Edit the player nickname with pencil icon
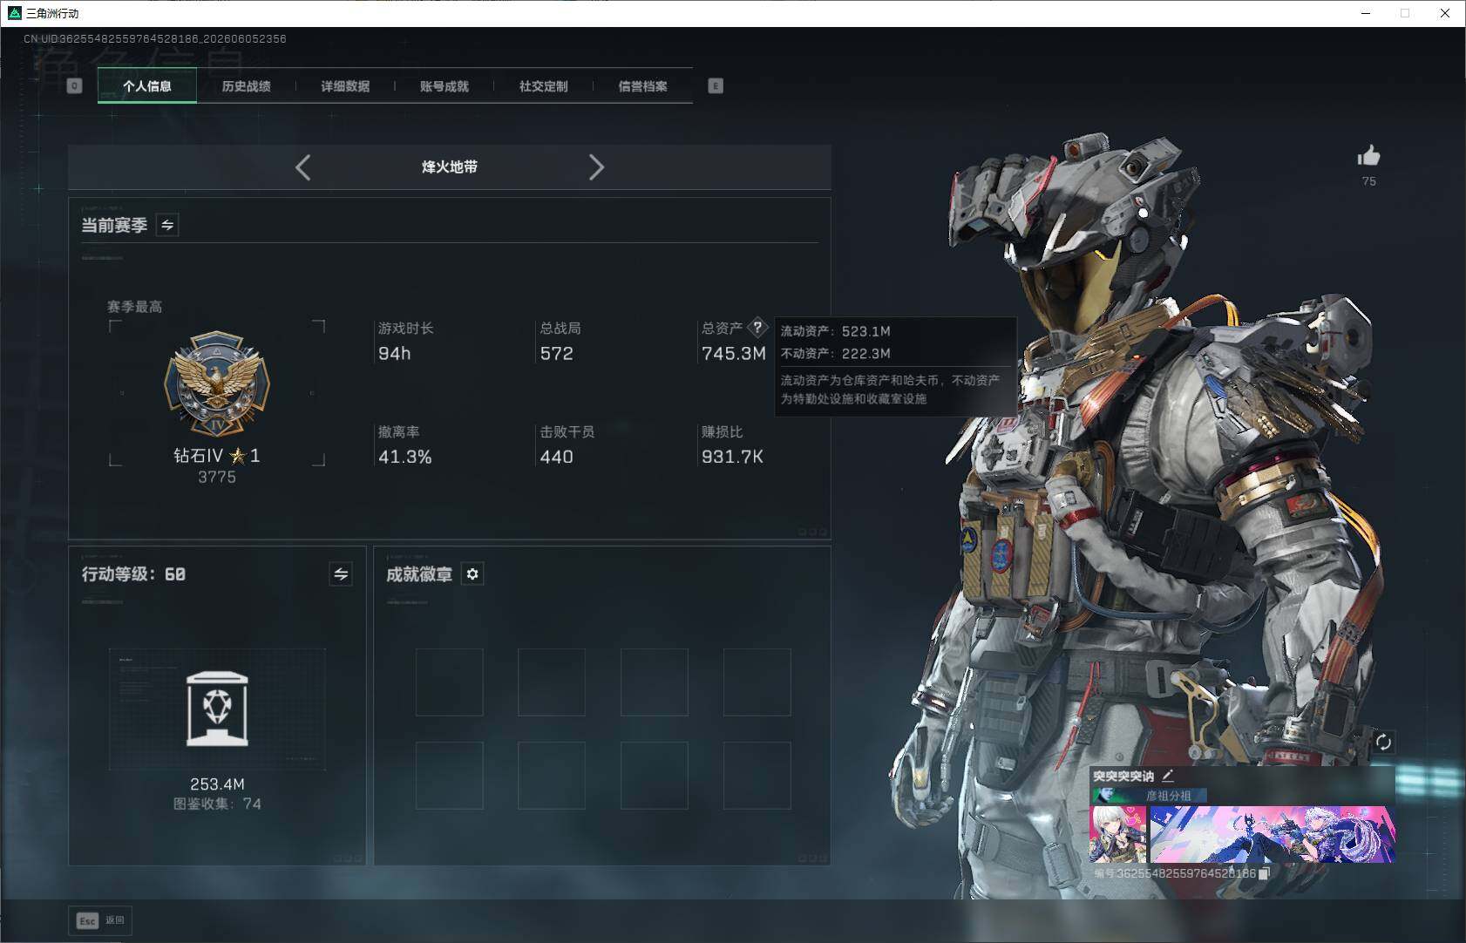1466x943 pixels. click(x=1167, y=775)
